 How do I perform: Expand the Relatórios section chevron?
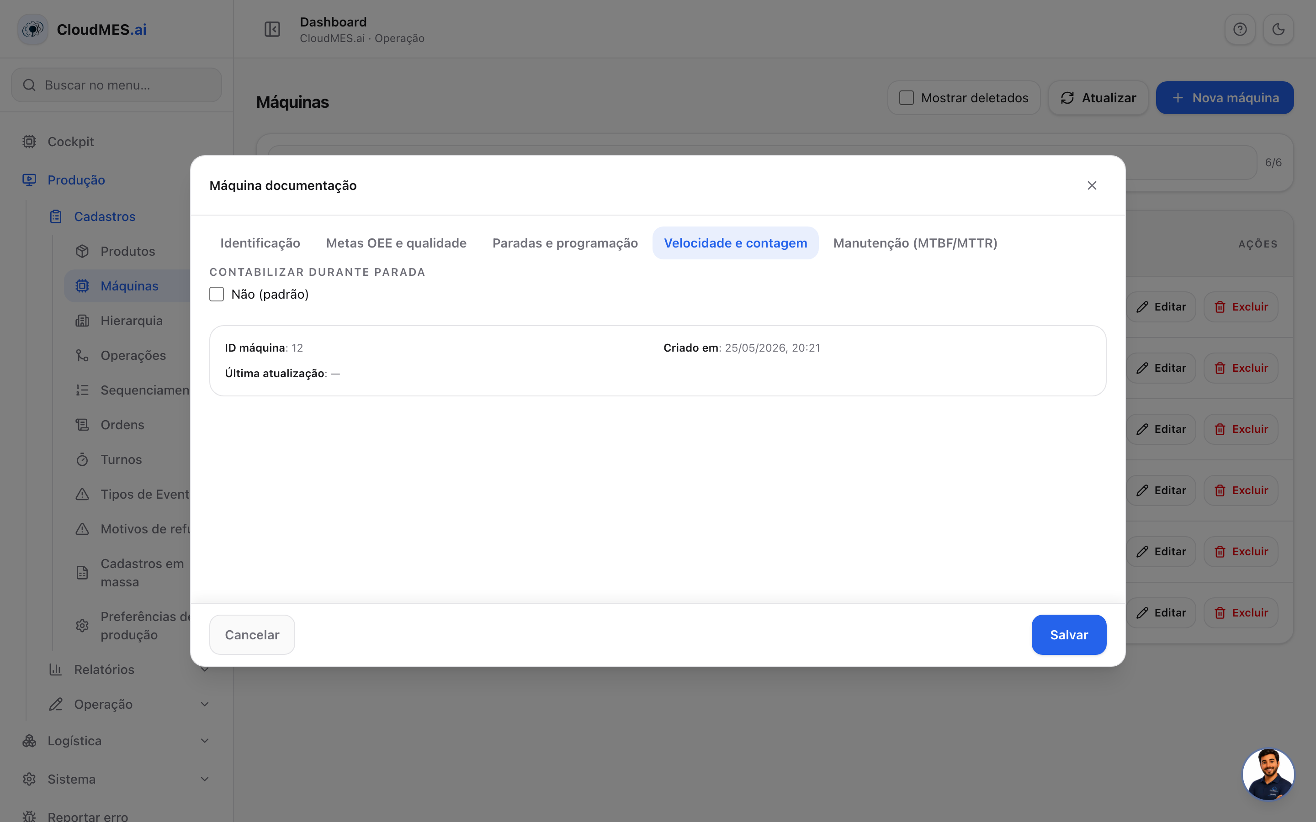coord(205,670)
